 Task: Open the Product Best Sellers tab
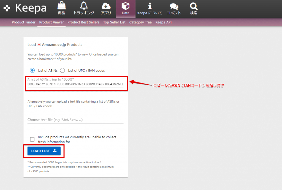(x=83, y=22)
